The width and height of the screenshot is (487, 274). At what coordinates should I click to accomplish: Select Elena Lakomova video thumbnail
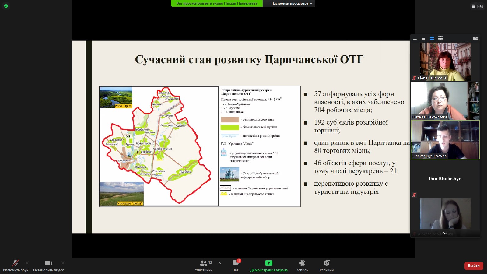445,62
